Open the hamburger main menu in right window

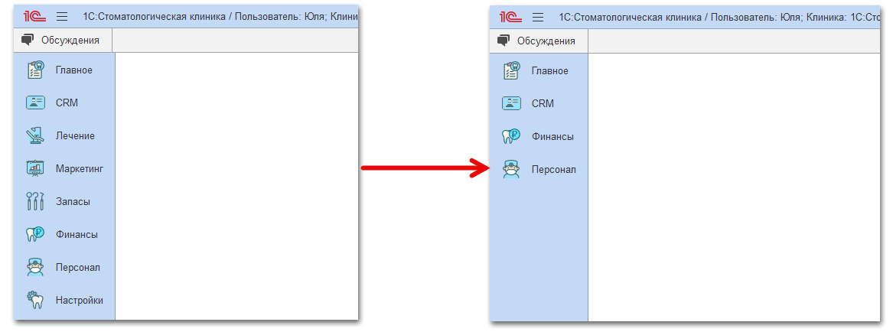[538, 17]
